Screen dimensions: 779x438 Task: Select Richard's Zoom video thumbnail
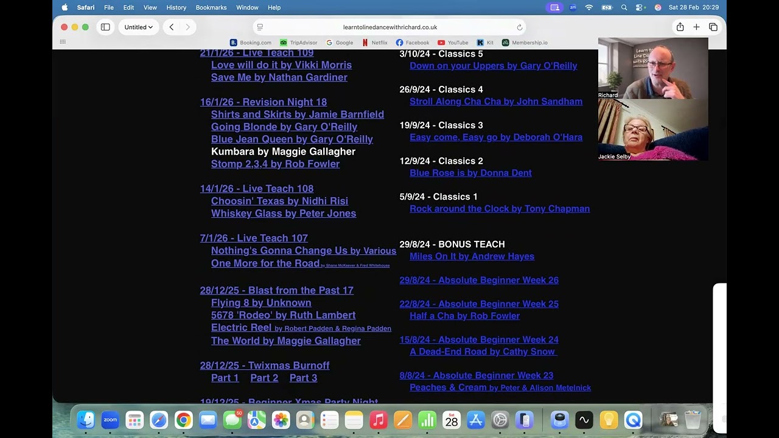click(653, 68)
